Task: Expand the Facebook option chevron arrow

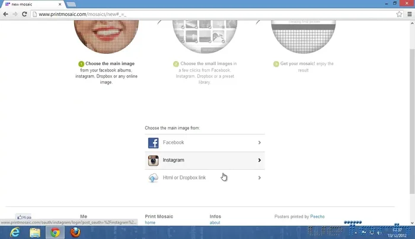Action: (x=260, y=143)
